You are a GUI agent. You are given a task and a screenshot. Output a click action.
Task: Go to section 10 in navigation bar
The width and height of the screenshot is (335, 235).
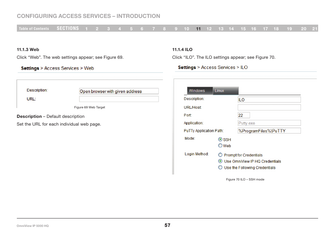186,29
